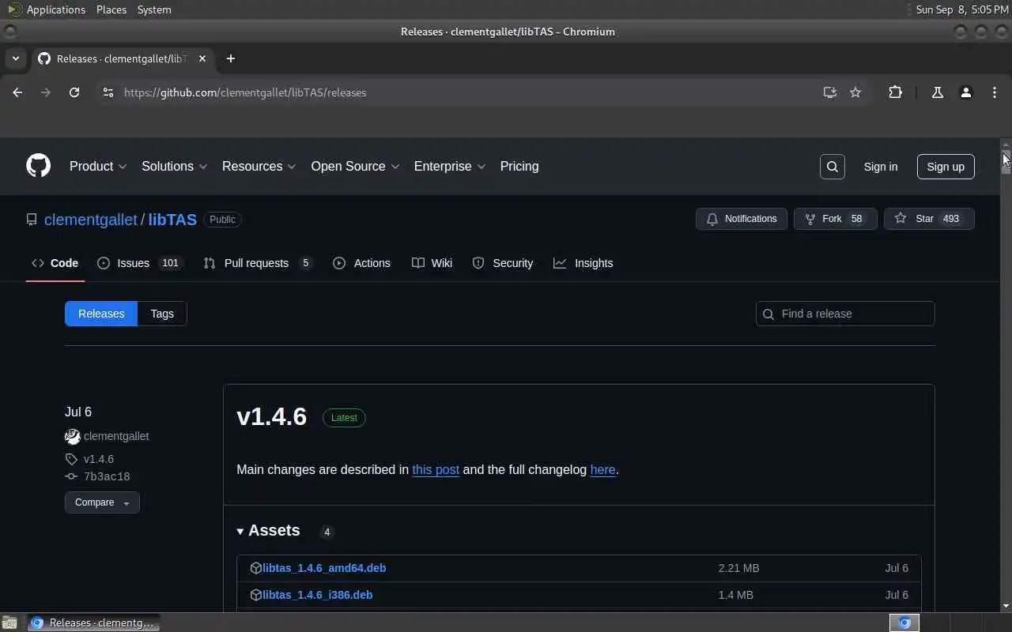Open the Wiki tab

[x=432, y=263]
